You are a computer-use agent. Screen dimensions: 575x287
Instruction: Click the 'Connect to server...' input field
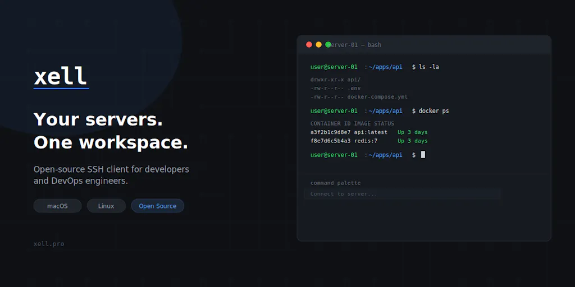click(402, 194)
